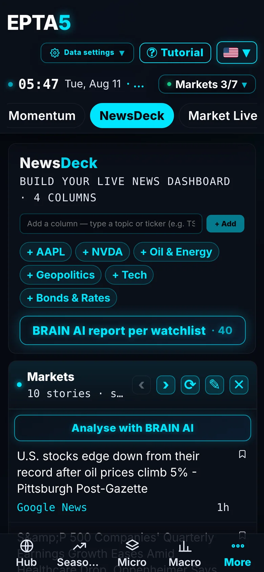Image resolution: width=264 pixels, height=572 pixels.
Task: Open the US flag language selector
Action: (237, 53)
